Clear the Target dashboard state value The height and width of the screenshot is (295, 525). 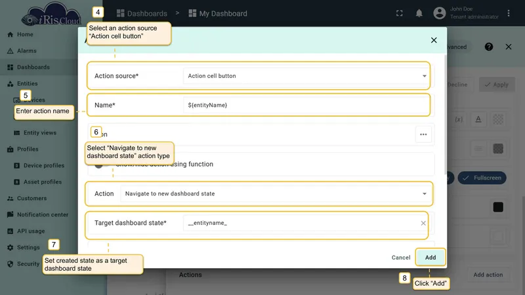423,223
